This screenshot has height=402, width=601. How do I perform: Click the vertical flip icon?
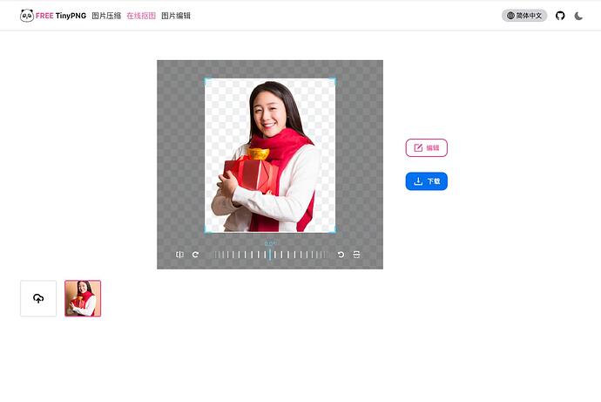tap(356, 255)
